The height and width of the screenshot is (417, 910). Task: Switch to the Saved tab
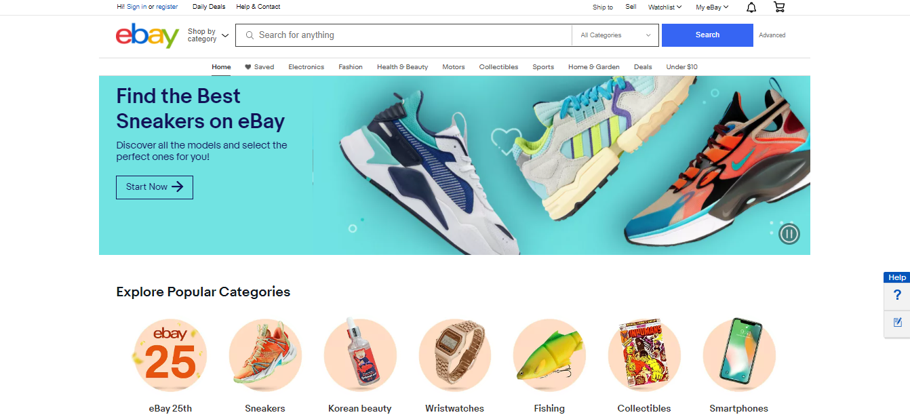260,67
